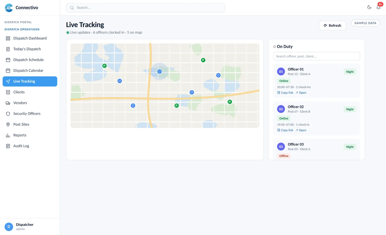386x235 pixels.
Task: Click the Officer 01 name
Action: click(x=296, y=69)
